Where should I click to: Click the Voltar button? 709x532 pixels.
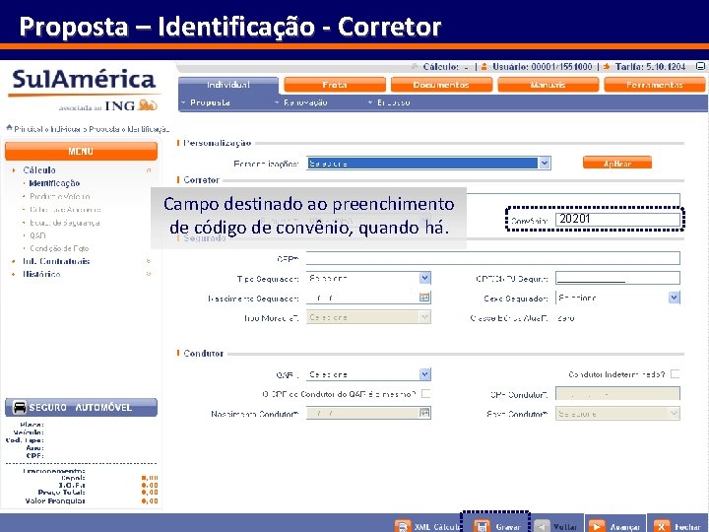coord(557,526)
